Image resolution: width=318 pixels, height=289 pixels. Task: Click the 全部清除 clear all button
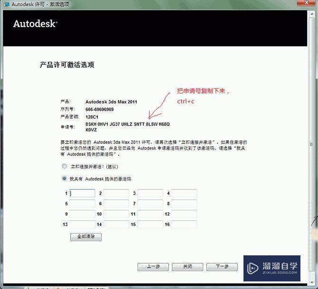click(x=86, y=237)
